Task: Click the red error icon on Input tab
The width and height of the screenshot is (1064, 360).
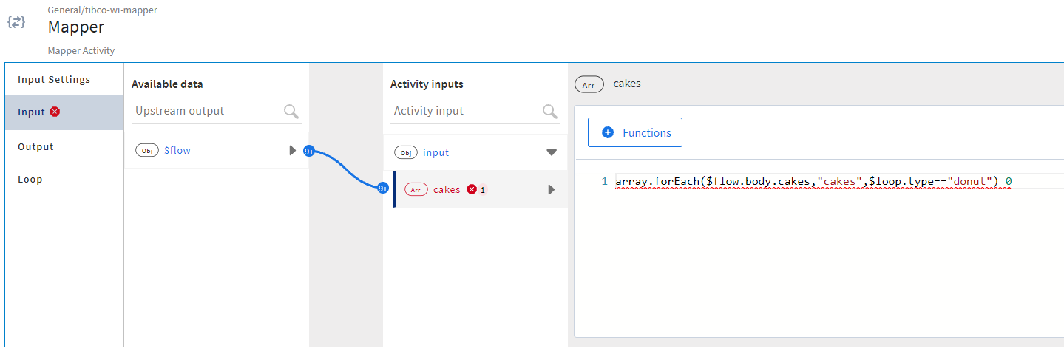Action: (55, 112)
